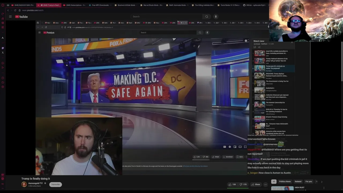
Task: Play 'Israel kills multiple journalists' playlist video
Action: coord(273,53)
